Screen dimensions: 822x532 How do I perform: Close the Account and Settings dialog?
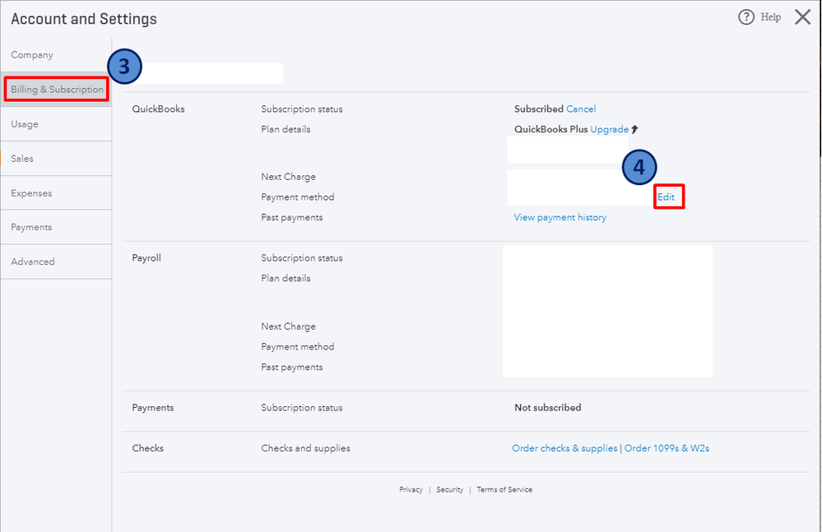point(802,17)
